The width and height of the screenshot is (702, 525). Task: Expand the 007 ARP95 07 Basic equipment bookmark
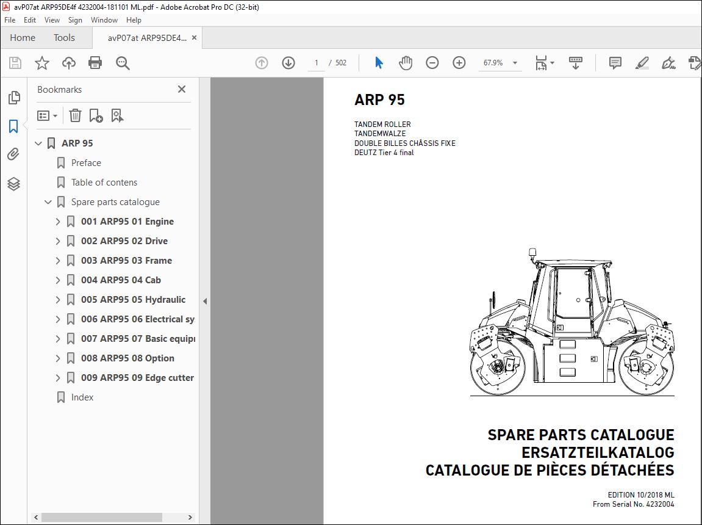pos(58,339)
